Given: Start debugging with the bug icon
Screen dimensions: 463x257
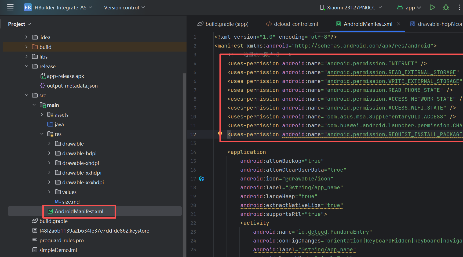Looking at the screenshot, I should [446, 8].
